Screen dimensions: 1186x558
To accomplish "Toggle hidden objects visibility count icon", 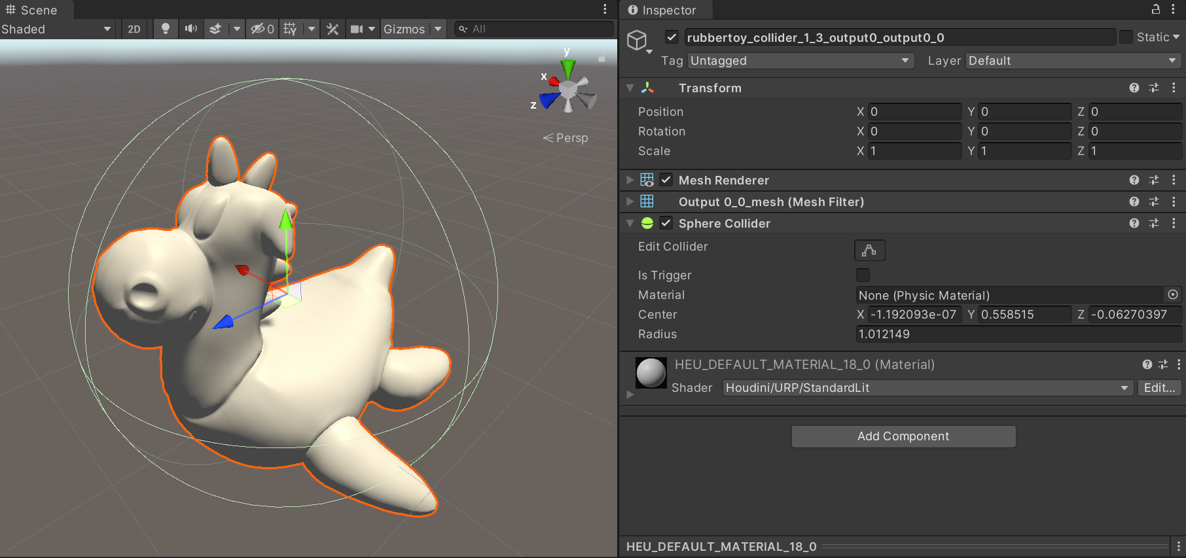I will click(x=262, y=29).
